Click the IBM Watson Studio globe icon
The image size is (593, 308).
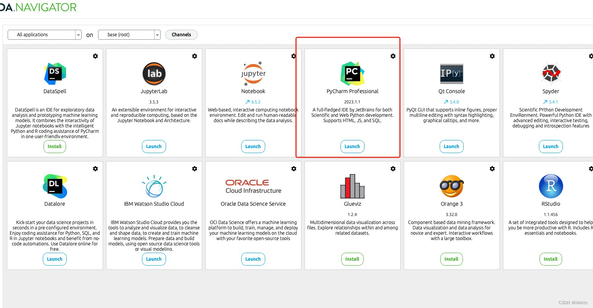pyautogui.click(x=154, y=186)
